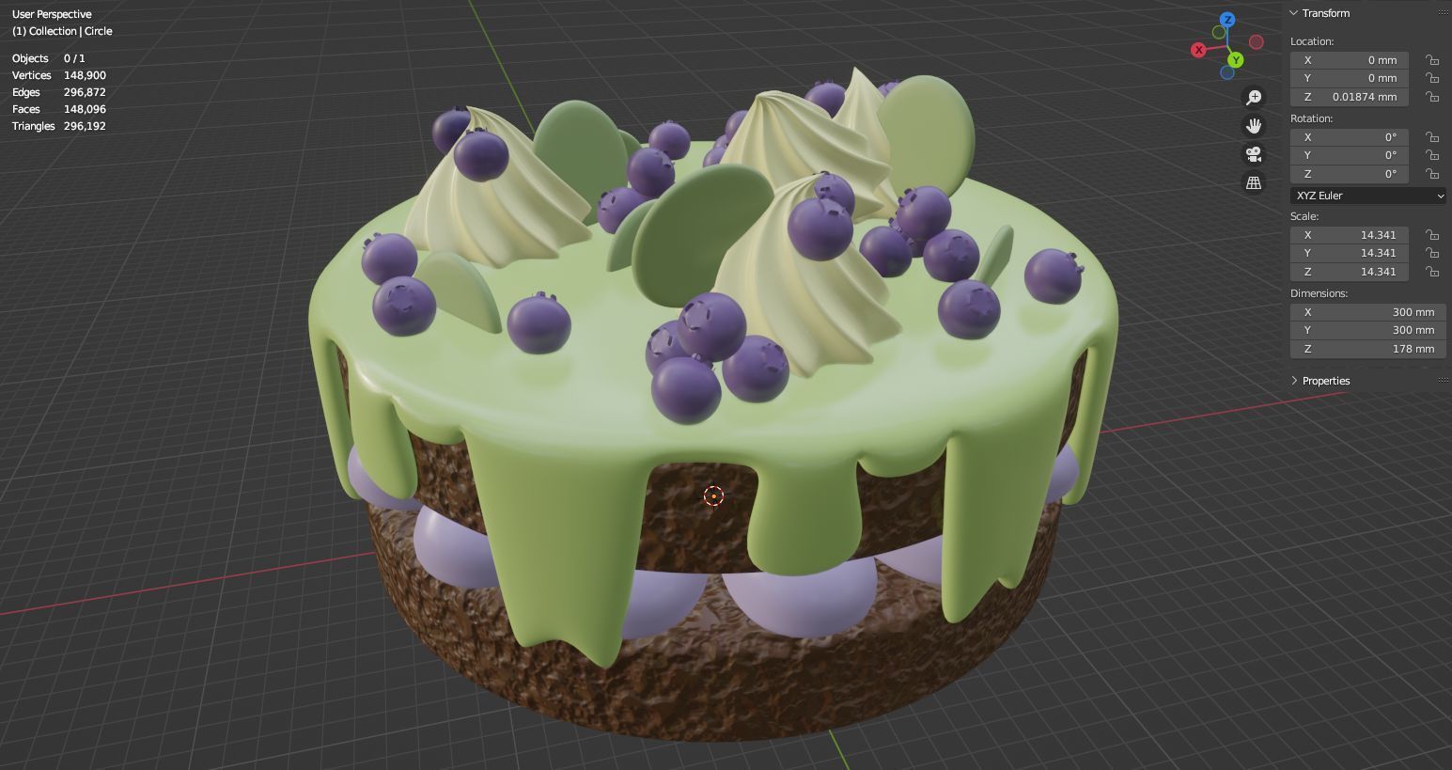Switch perspective/orthographic with the grid icon
This screenshot has height=770, width=1452.
tap(1254, 183)
